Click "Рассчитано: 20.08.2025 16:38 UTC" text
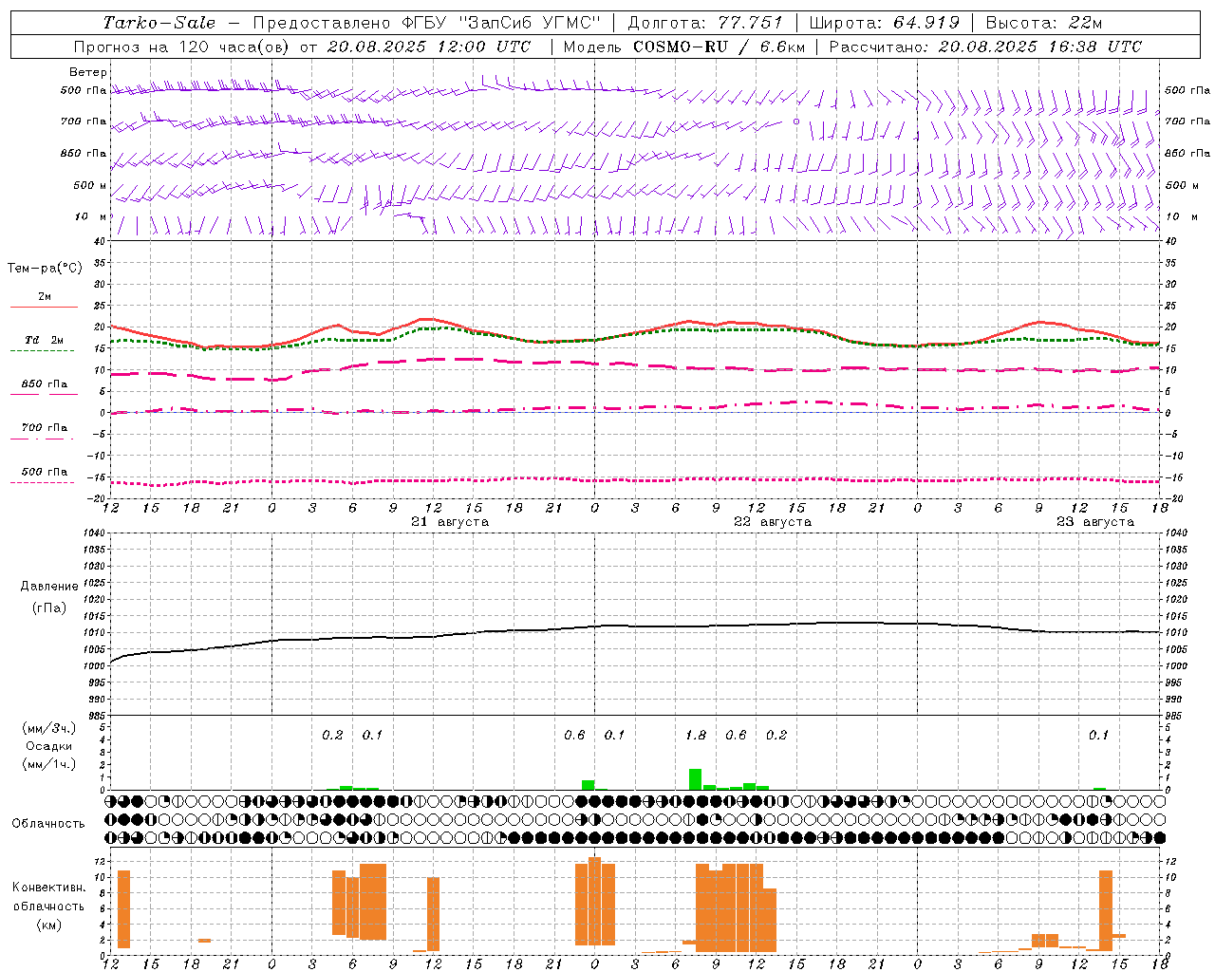Image resolution: width=1215 pixels, height=972 pixels. [x=985, y=47]
